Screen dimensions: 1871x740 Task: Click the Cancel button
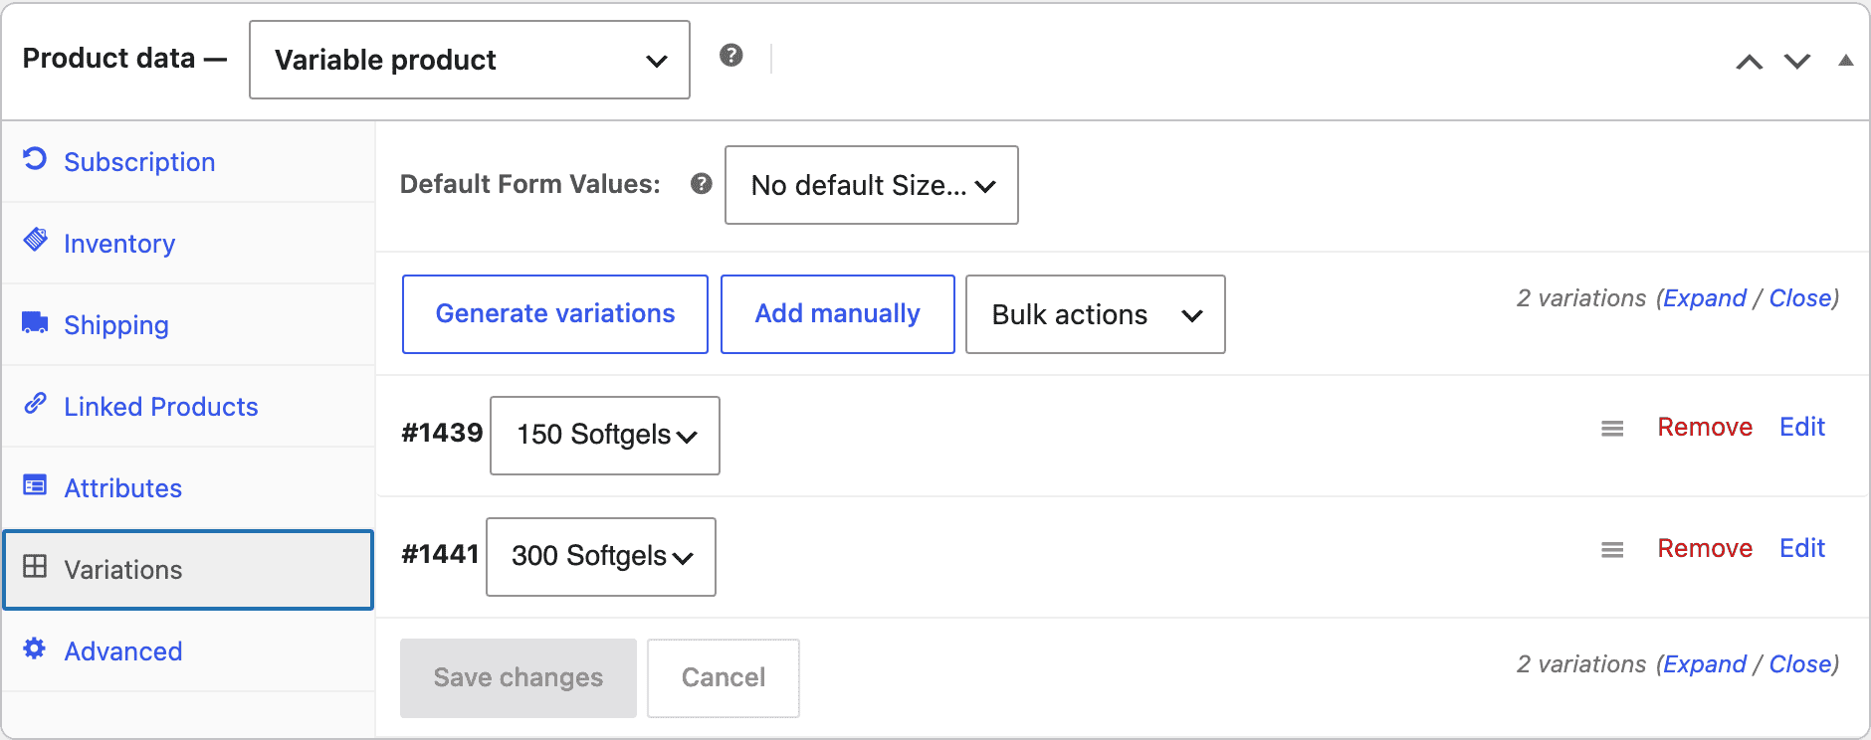point(724,678)
